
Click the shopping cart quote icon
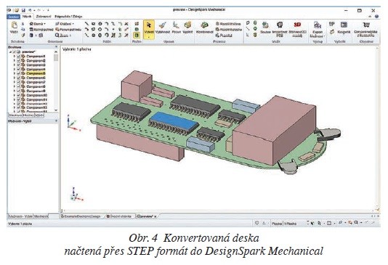point(365,29)
